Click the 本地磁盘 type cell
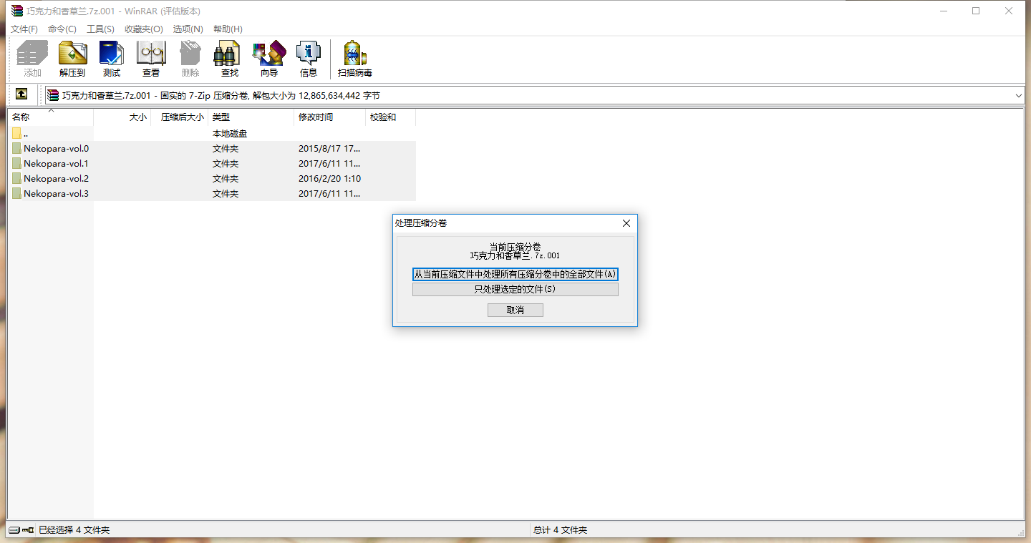Screen dimensions: 1031x543 pos(230,134)
